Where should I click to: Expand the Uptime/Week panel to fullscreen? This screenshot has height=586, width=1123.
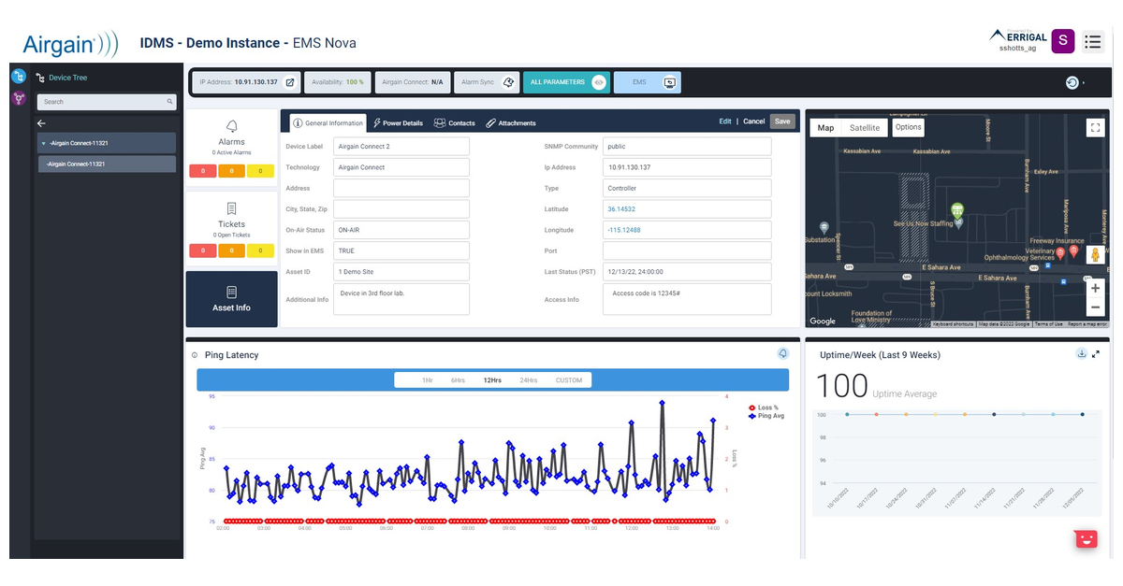coord(1097,354)
